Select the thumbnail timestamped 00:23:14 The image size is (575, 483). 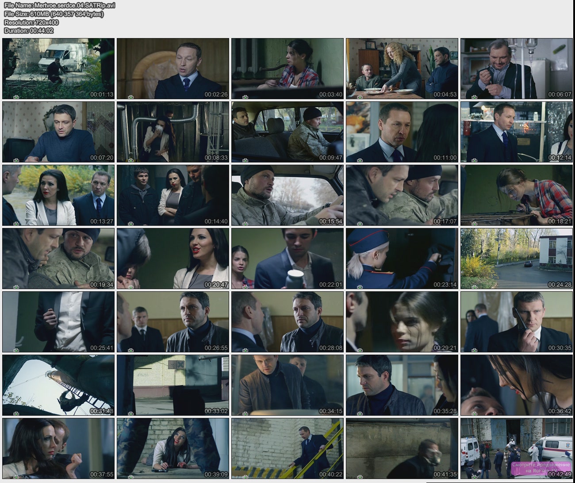pos(402,259)
